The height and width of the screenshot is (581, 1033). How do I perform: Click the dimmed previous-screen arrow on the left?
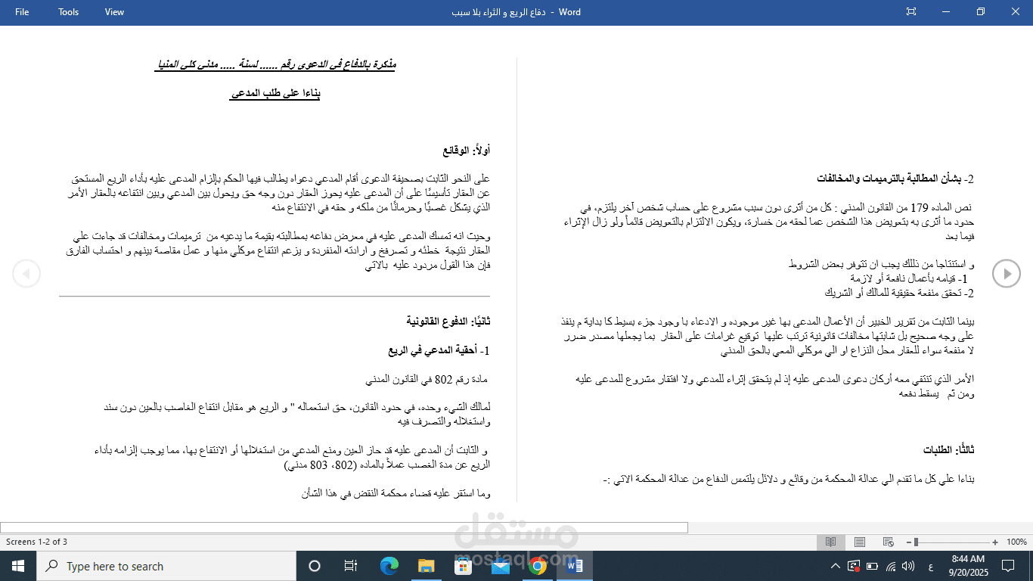click(x=26, y=273)
